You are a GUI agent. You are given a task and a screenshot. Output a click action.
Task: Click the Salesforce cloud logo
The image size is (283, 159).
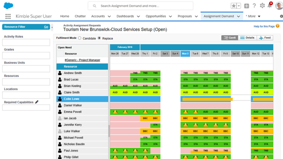tap(8, 6)
